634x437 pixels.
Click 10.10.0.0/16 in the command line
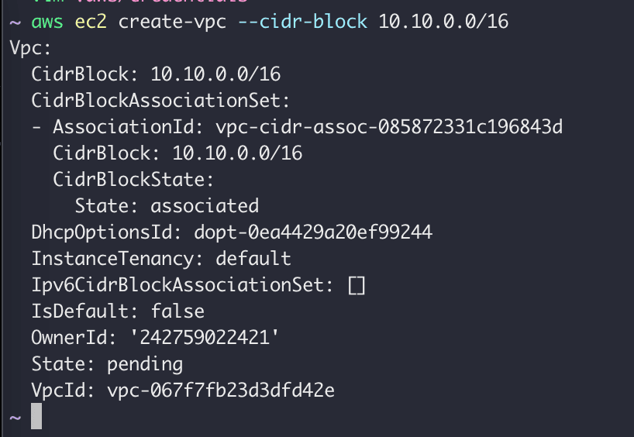(443, 21)
